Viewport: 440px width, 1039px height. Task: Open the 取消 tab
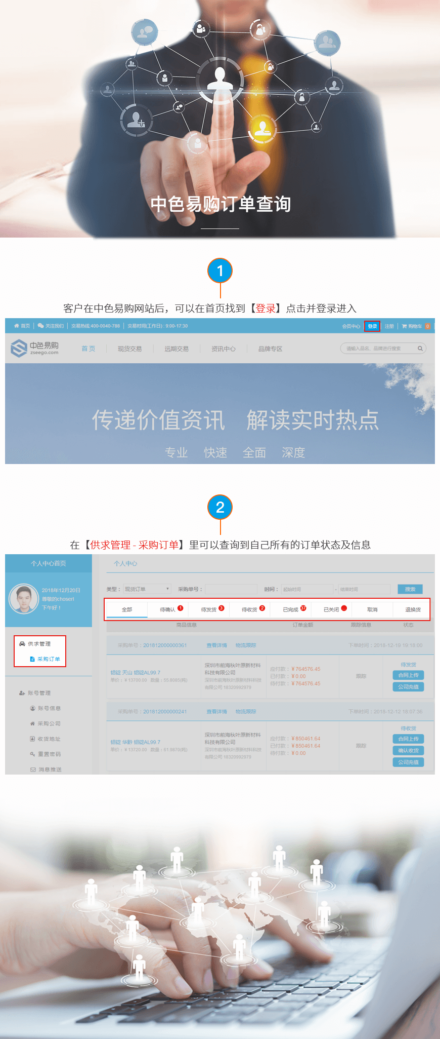coord(372,609)
